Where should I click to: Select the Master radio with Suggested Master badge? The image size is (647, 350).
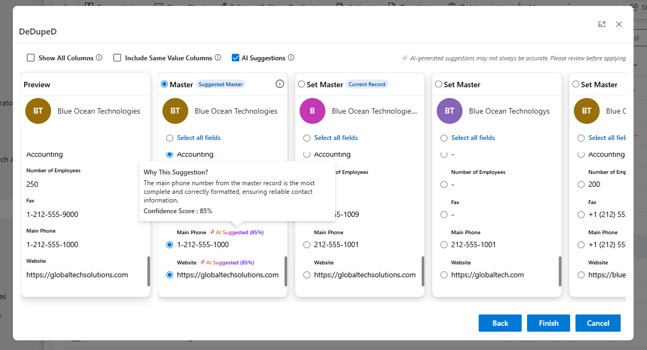coord(164,84)
